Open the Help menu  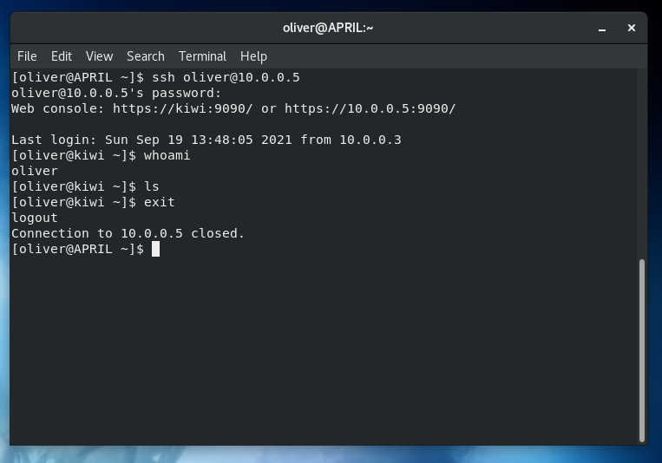[253, 56]
